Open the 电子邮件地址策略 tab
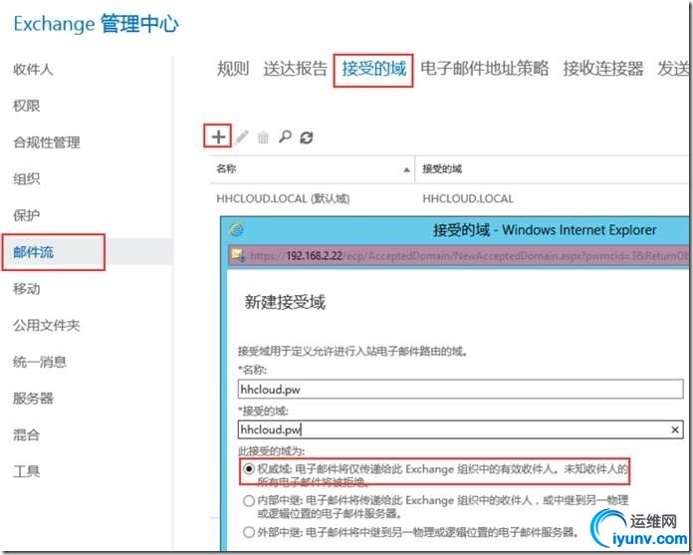693x555 pixels. click(x=484, y=69)
